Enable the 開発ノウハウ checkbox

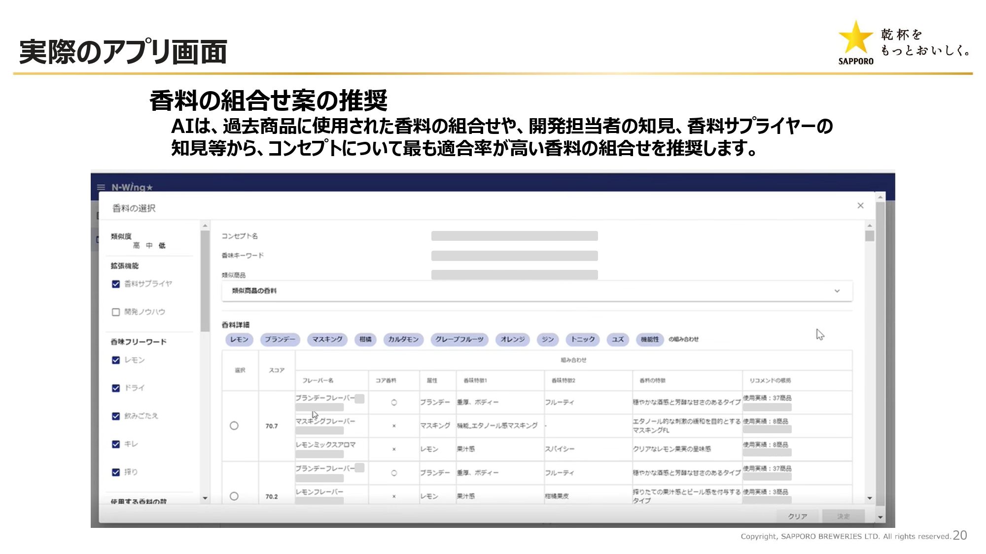116,312
